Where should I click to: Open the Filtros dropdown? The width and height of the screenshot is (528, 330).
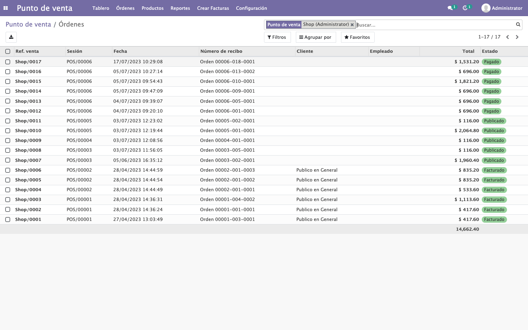coord(277,37)
